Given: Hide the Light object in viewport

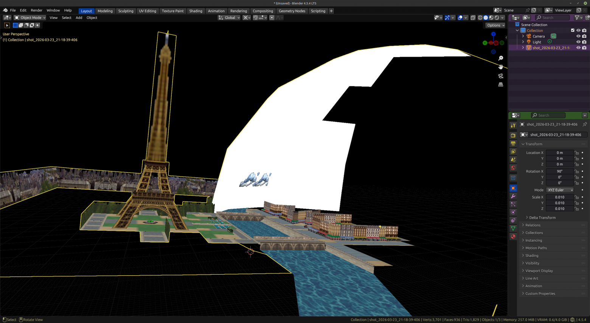Looking at the screenshot, I should [578, 42].
